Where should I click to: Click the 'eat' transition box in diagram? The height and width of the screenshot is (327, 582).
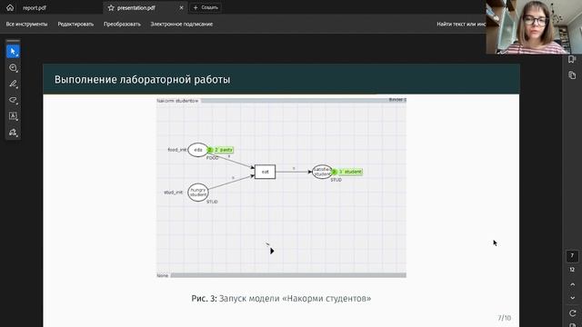[x=265, y=172]
